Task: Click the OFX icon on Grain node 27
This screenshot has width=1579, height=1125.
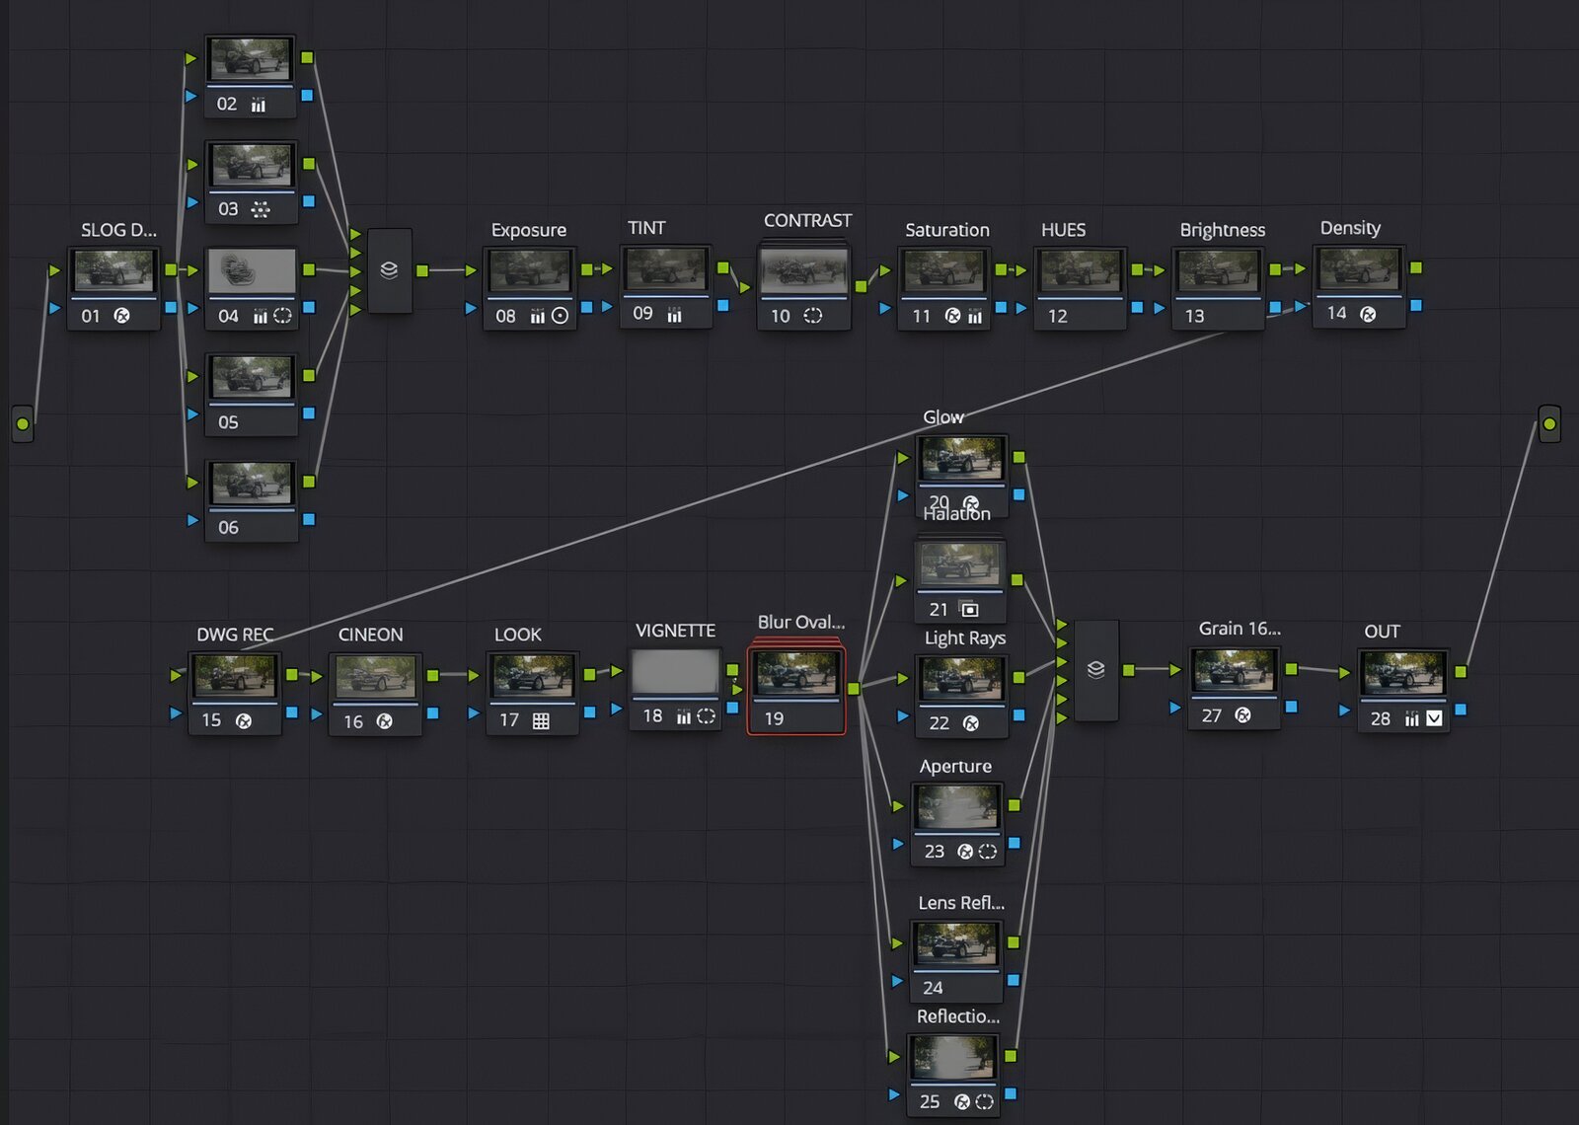Action: click(1242, 715)
